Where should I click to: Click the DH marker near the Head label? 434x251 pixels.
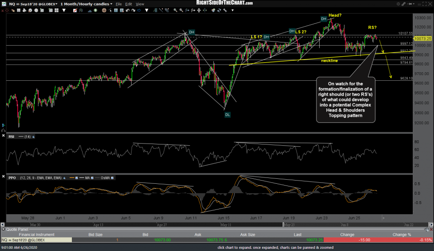(x=324, y=19)
